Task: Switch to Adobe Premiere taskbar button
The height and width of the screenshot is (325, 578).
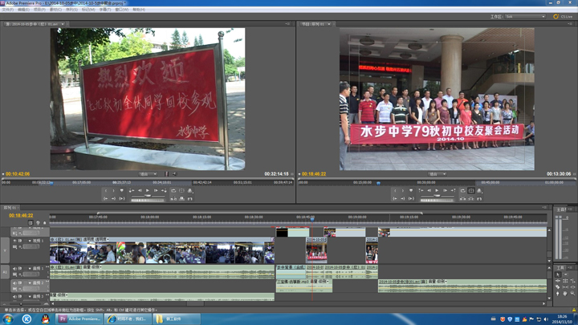Action: tap(80, 319)
